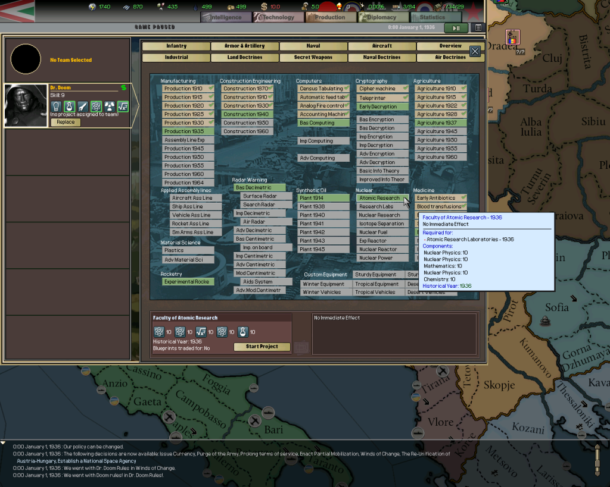Switch to the Secret Weapons tab

[x=313, y=58]
